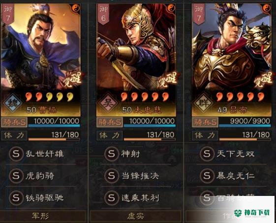Click Lu Bu's 9900/9900 troop bar
The image size is (276, 223).
click(x=245, y=122)
